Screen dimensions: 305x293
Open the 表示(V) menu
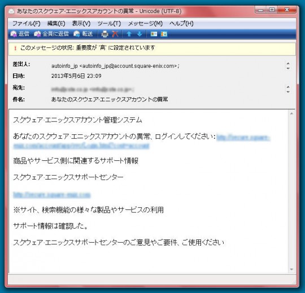click(81, 24)
